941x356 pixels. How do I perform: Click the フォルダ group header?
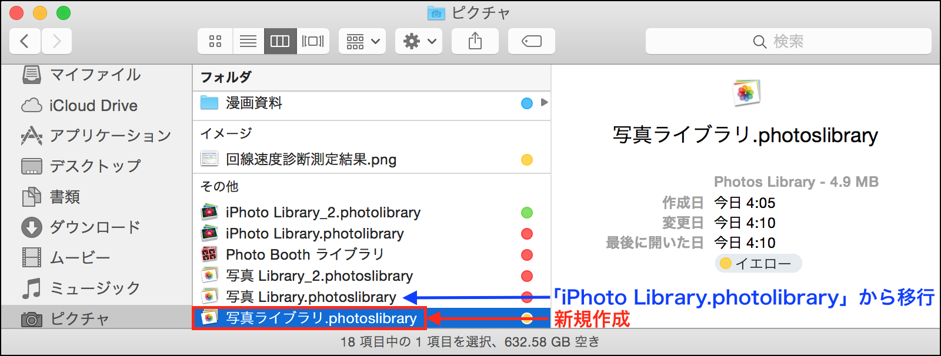coord(226,78)
